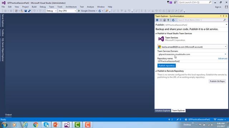The height and width of the screenshot is (128, 229).
Task: Click the Repository name input field
Action: [x=192, y=62]
